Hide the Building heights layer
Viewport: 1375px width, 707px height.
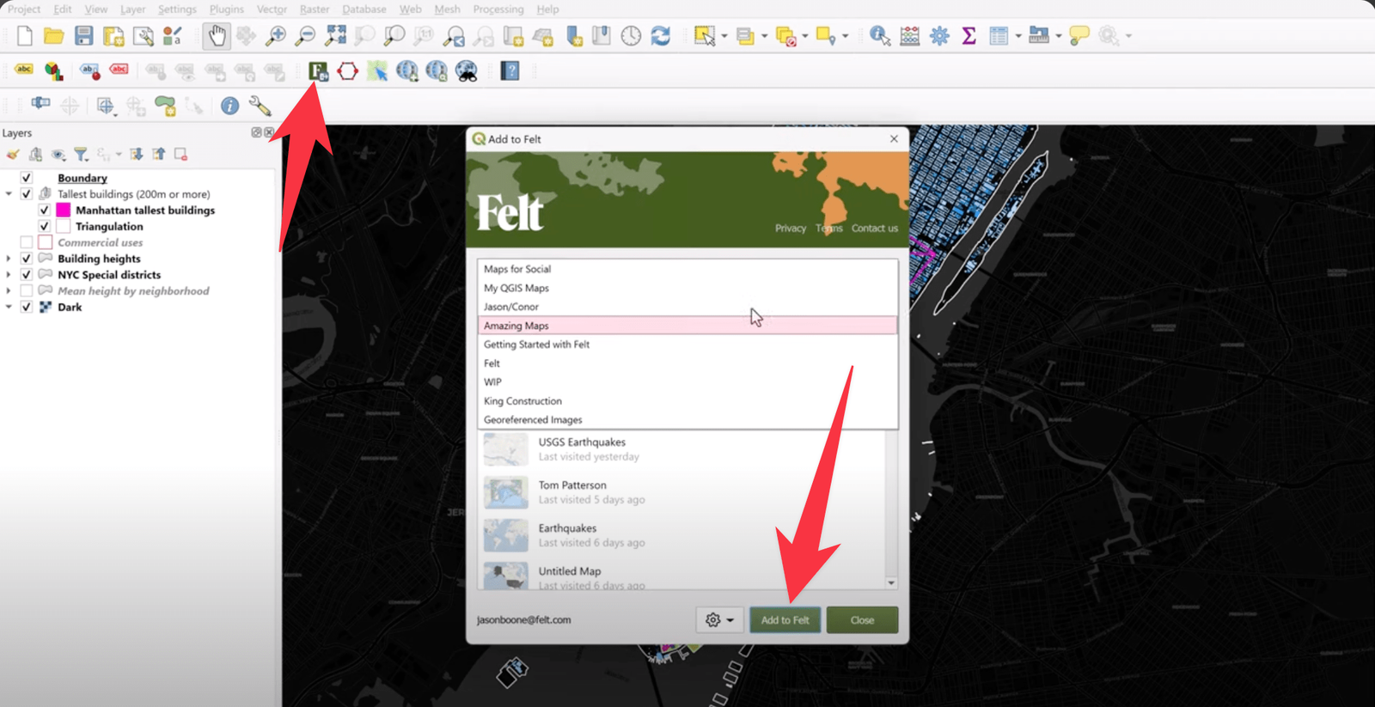tap(27, 259)
